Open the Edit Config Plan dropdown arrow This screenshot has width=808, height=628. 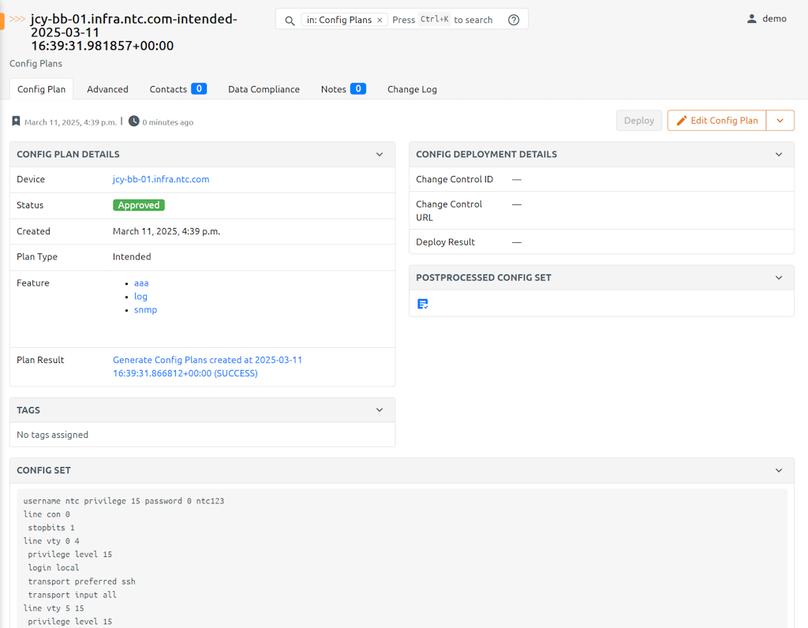pyautogui.click(x=780, y=120)
